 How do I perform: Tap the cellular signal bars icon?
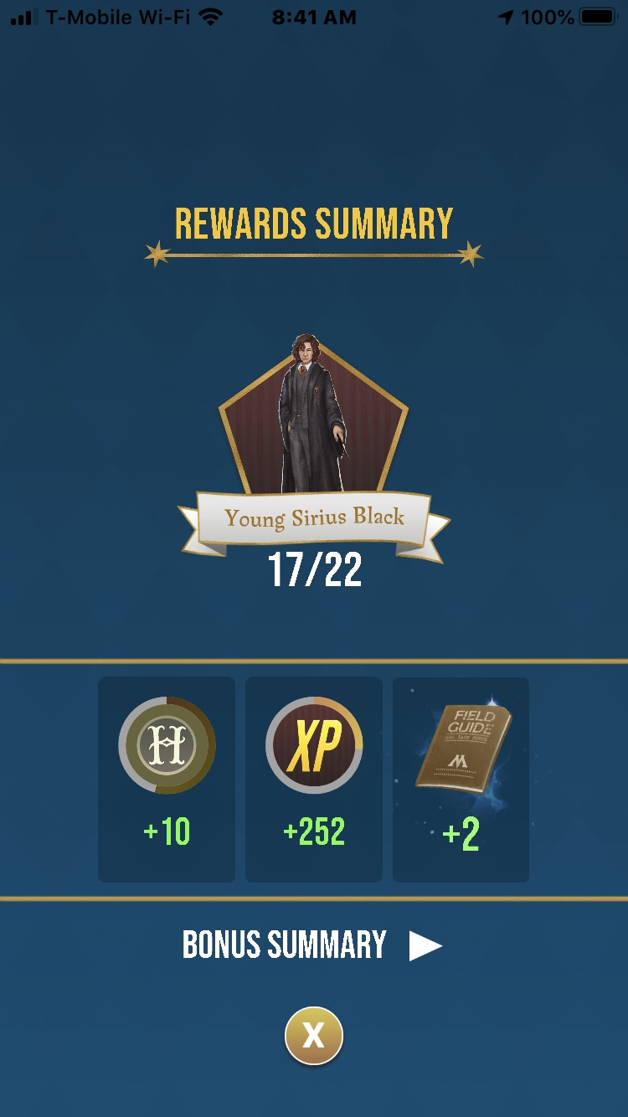click(x=24, y=17)
